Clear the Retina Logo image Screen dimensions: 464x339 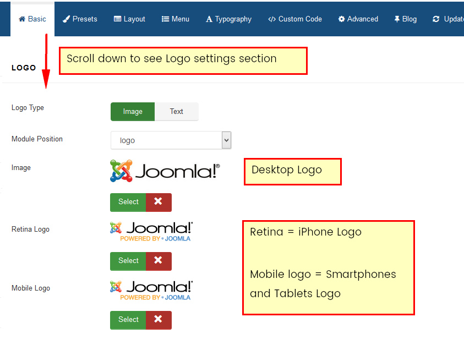[159, 261]
